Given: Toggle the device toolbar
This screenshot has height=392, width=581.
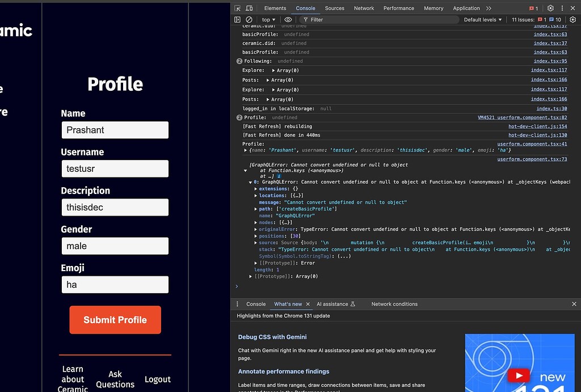Looking at the screenshot, I should [249, 8].
